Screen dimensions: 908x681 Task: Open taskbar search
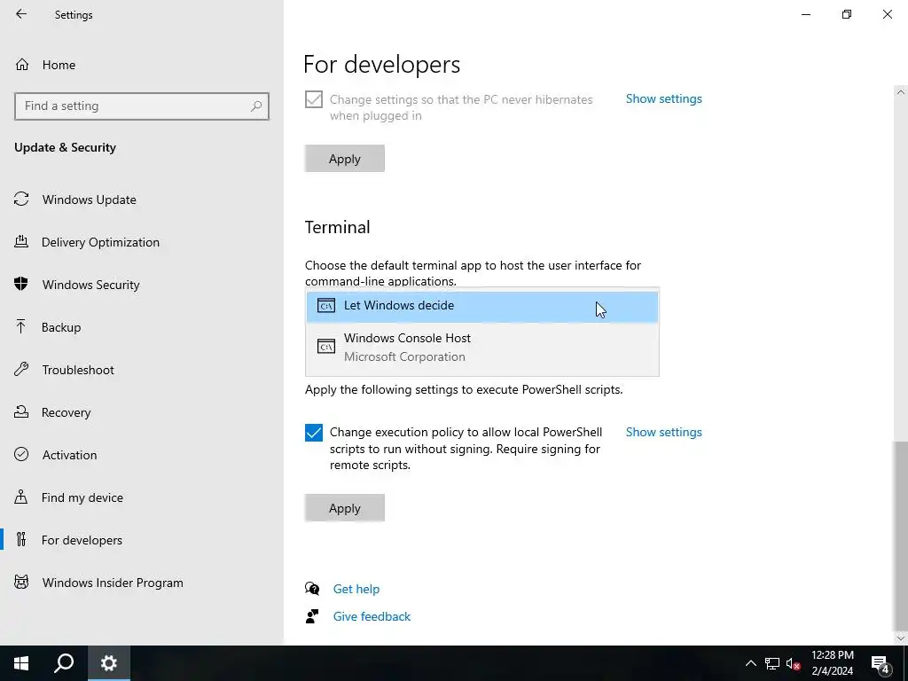pos(64,663)
